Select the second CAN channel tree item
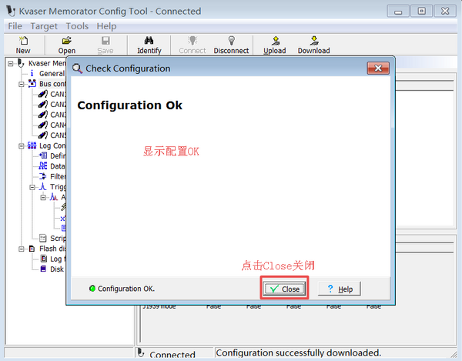Viewport: 462px width, 361px height. point(58,105)
